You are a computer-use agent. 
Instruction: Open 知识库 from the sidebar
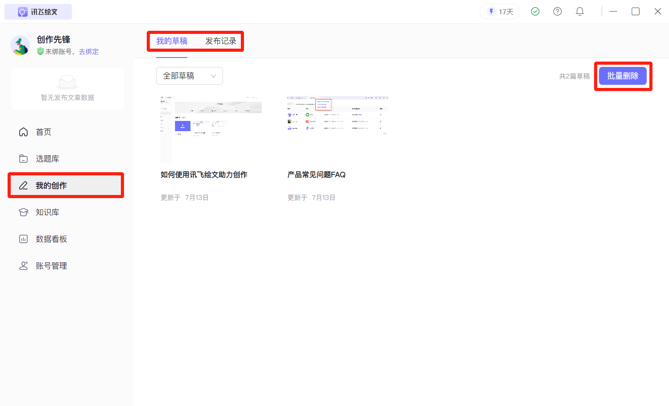pos(66,212)
